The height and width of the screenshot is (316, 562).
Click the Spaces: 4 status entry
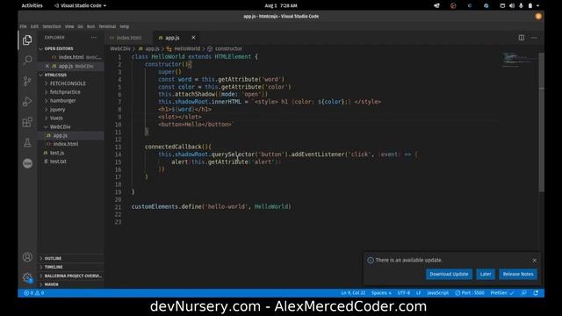[381, 292]
